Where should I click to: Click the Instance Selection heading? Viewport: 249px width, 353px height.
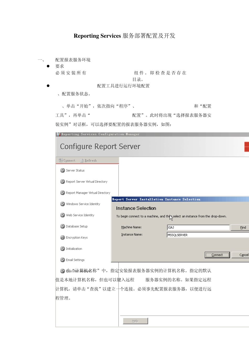(x=136, y=208)
